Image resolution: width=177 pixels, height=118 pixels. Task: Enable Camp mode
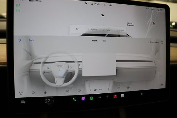(120, 31)
